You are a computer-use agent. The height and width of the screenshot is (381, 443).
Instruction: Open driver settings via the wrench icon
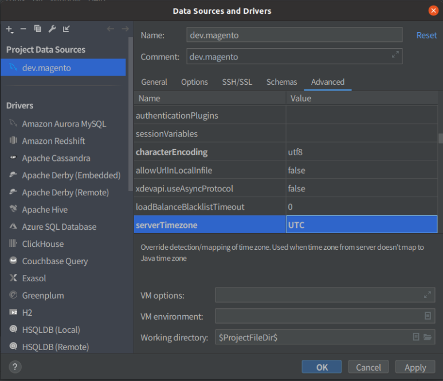pos(52,29)
